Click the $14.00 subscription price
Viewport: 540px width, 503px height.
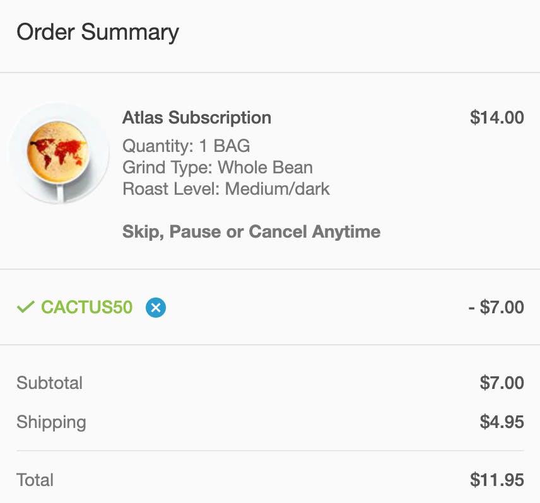pyautogui.click(x=496, y=118)
